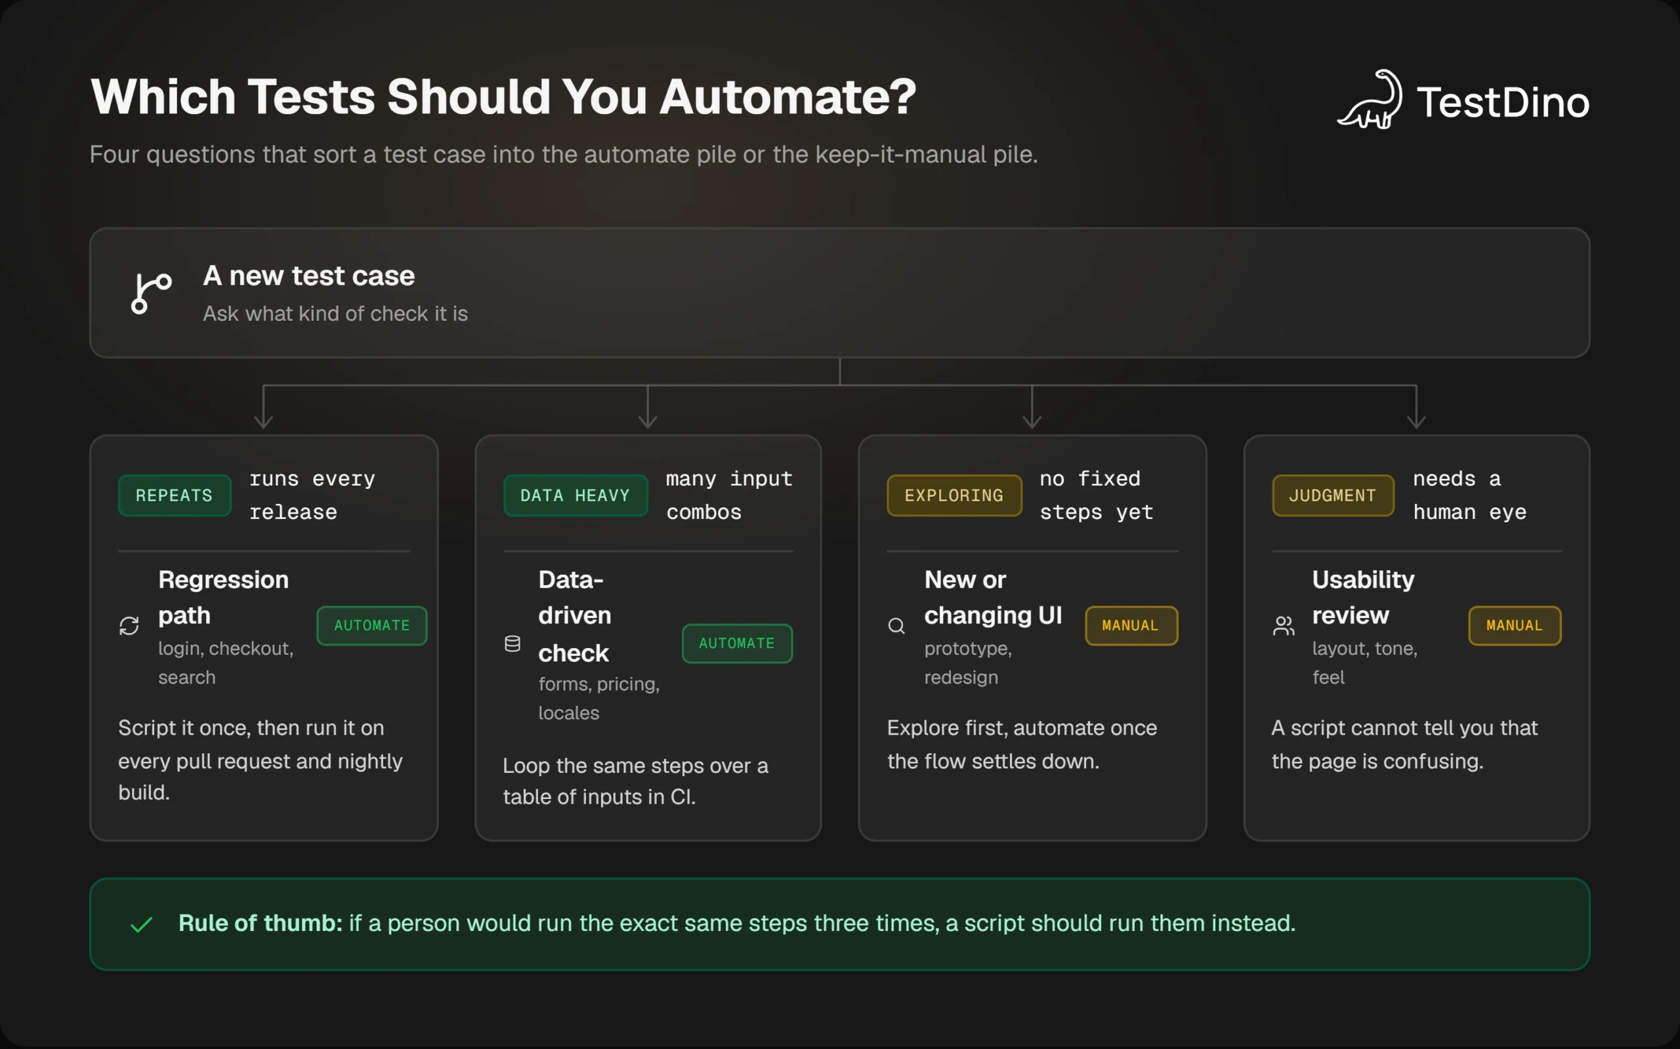Viewport: 1680px width, 1049px height.
Task: Click the TestDino dinosaur logo icon
Action: coord(1370,99)
